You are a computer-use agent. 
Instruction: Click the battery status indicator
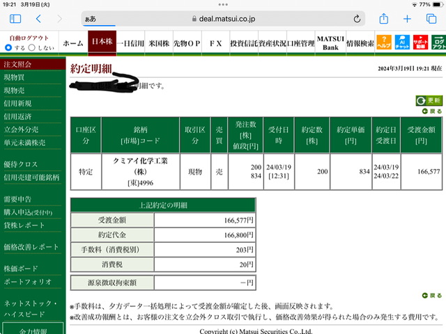click(x=438, y=5)
